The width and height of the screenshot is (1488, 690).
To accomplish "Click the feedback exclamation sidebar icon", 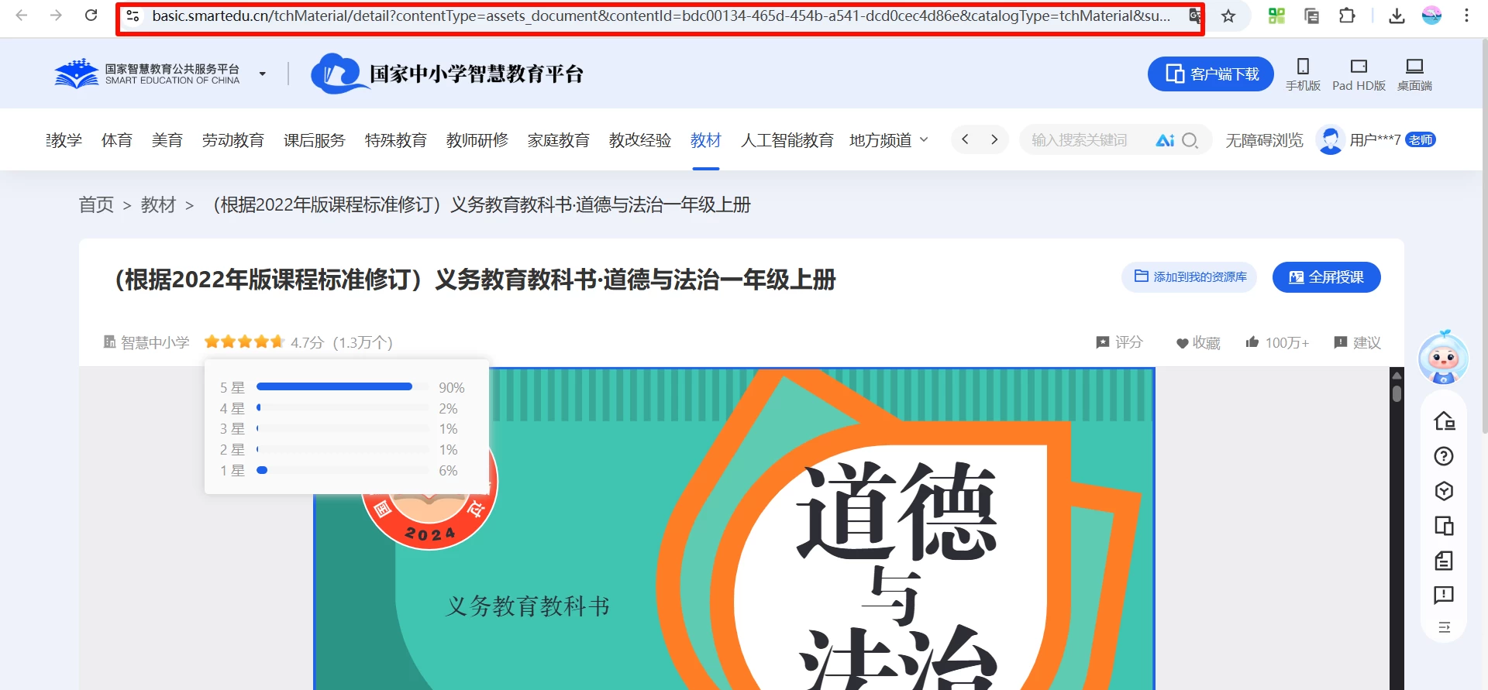I will pyautogui.click(x=1444, y=595).
